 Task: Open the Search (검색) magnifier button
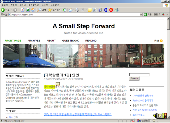click(x=42, y=10)
